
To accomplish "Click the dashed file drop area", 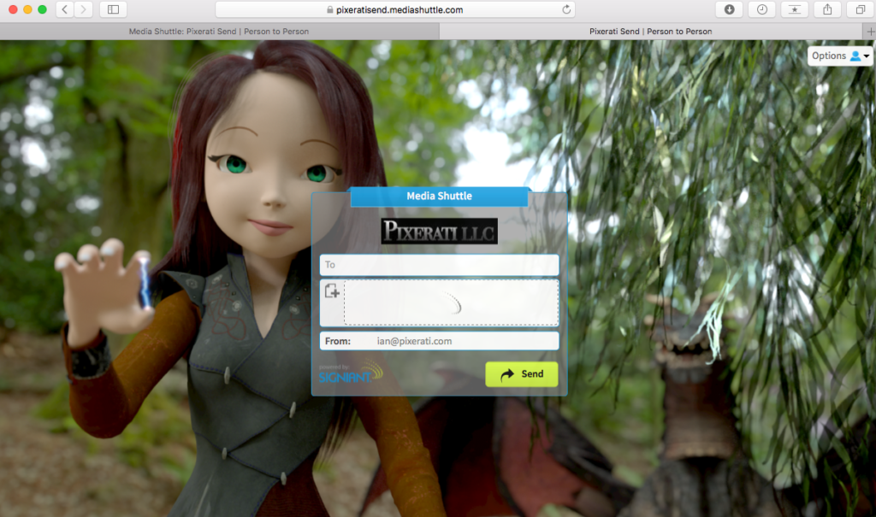I will pyautogui.click(x=451, y=303).
